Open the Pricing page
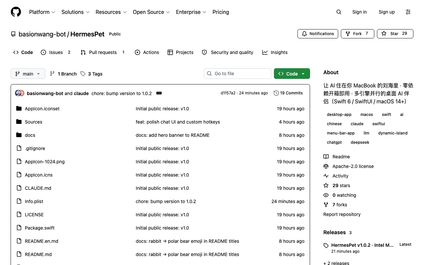 tap(221, 12)
